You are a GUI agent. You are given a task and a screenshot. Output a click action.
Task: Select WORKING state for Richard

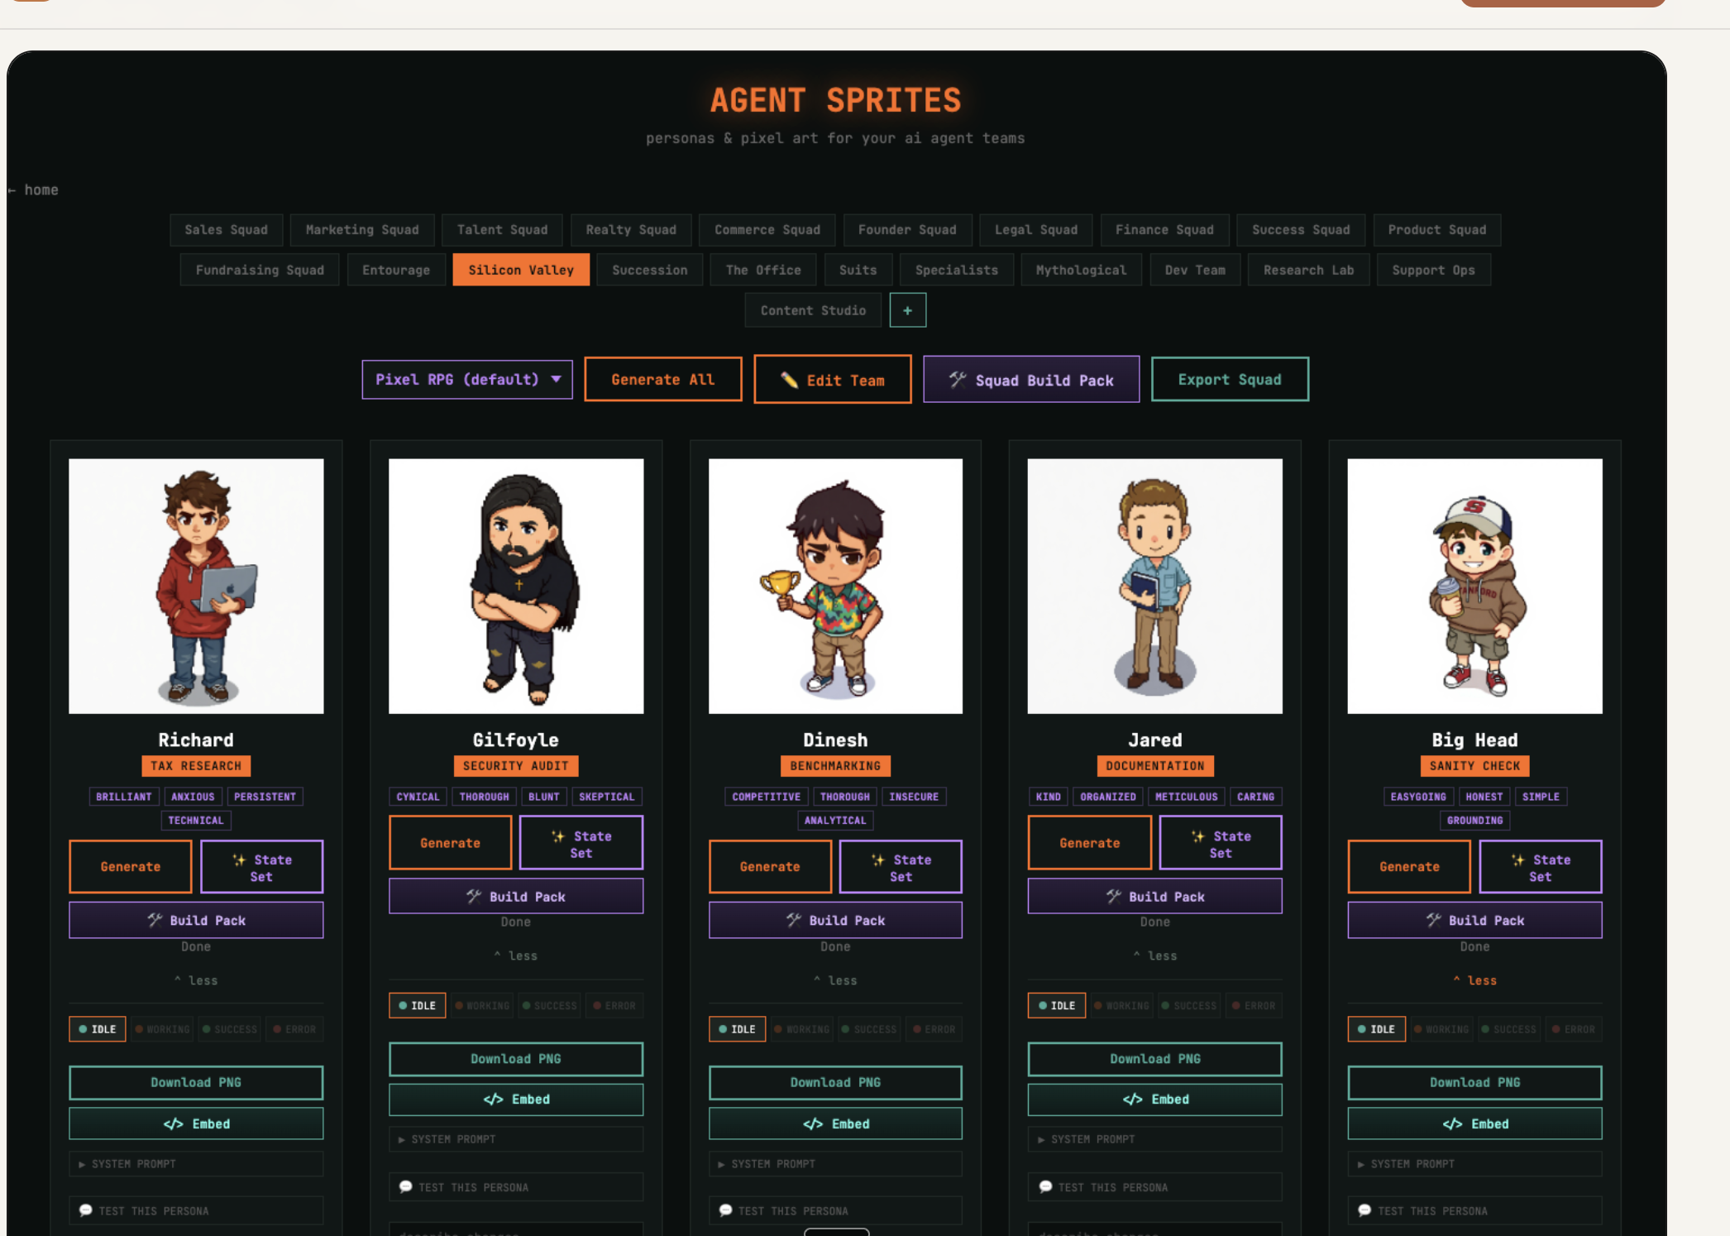pos(162,1029)
